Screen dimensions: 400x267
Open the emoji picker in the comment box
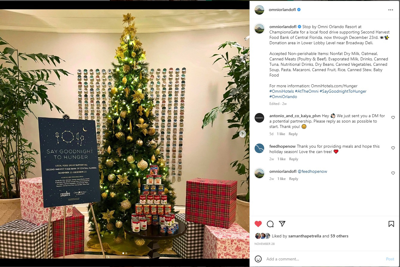[258, 259]
